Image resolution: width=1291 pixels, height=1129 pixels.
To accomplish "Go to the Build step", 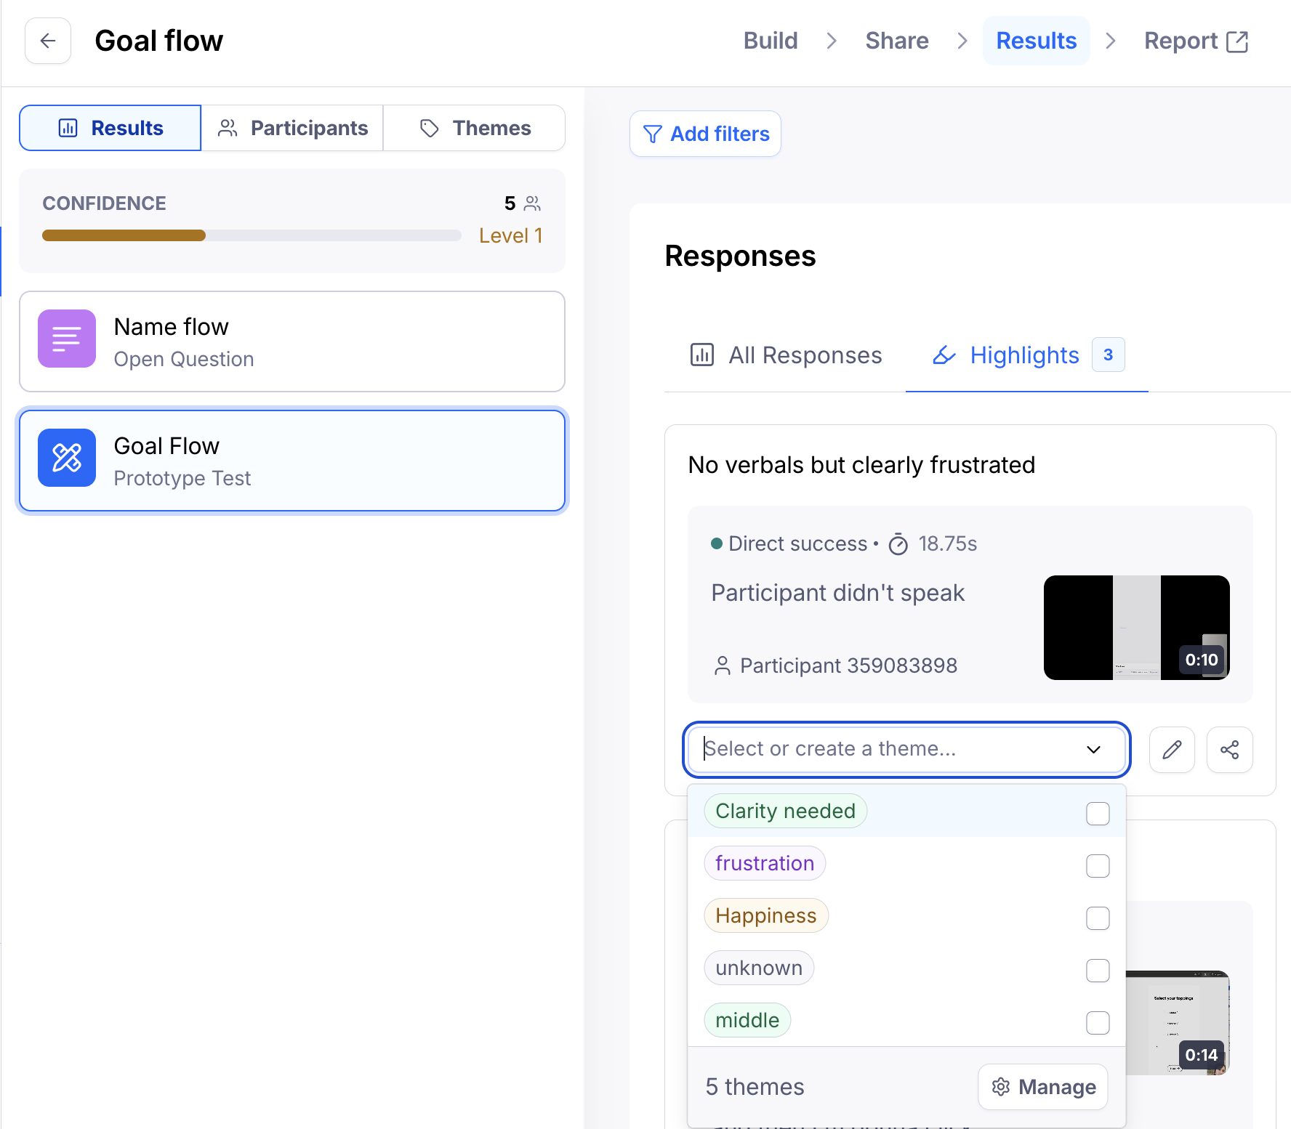I will pos(770,41).
